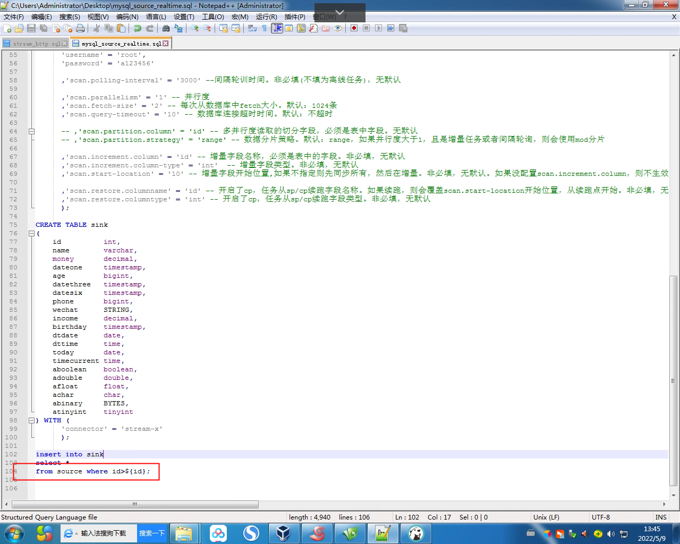680x544 pixels.
Task: Collapse the WITH clause code fold
Action: [31, 420]
